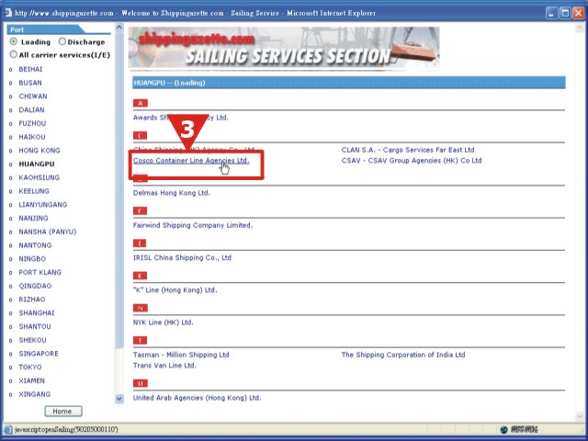The width and height of the screenshot is (588, 441).
Task: Open Fairwind Shipping Company Limited link
Action: [193, 225]
